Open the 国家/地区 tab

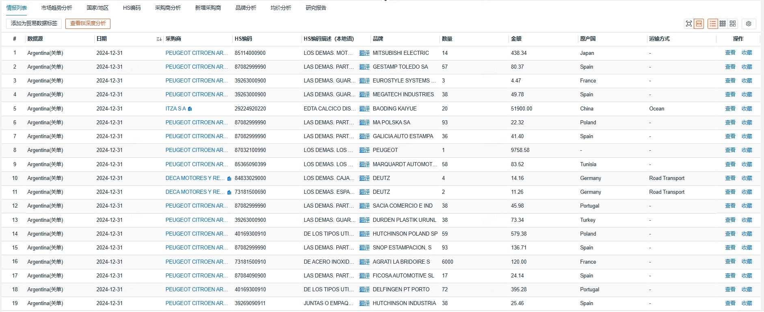(97, 8)
